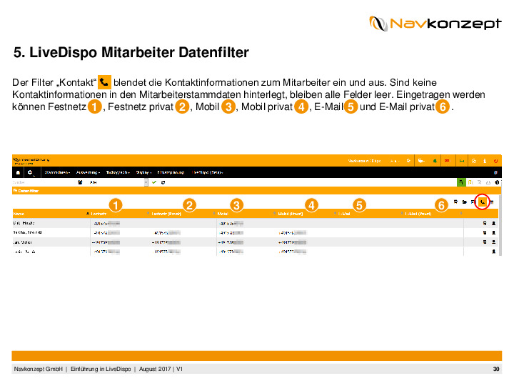Click the info 'i' icon in top bar
This screenshot has height=386, width=514.
point(485,161)
